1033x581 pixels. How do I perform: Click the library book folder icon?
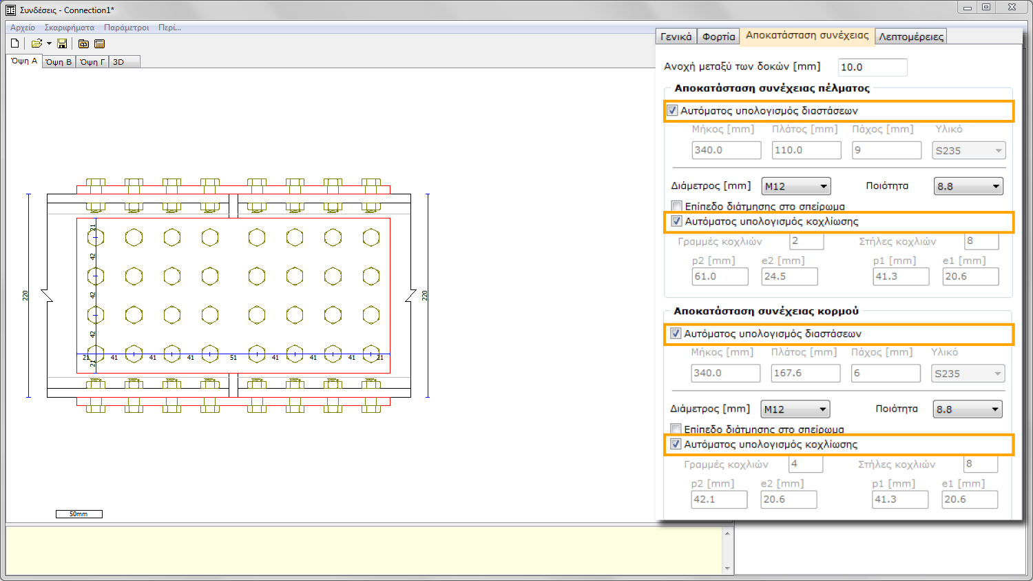tap(83, 43)
